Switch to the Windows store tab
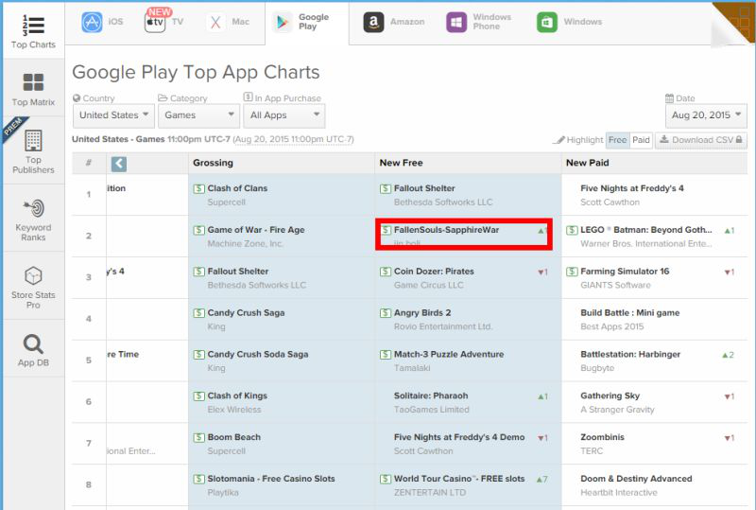Screen dimensions: 756x510 tap(569, 22)
